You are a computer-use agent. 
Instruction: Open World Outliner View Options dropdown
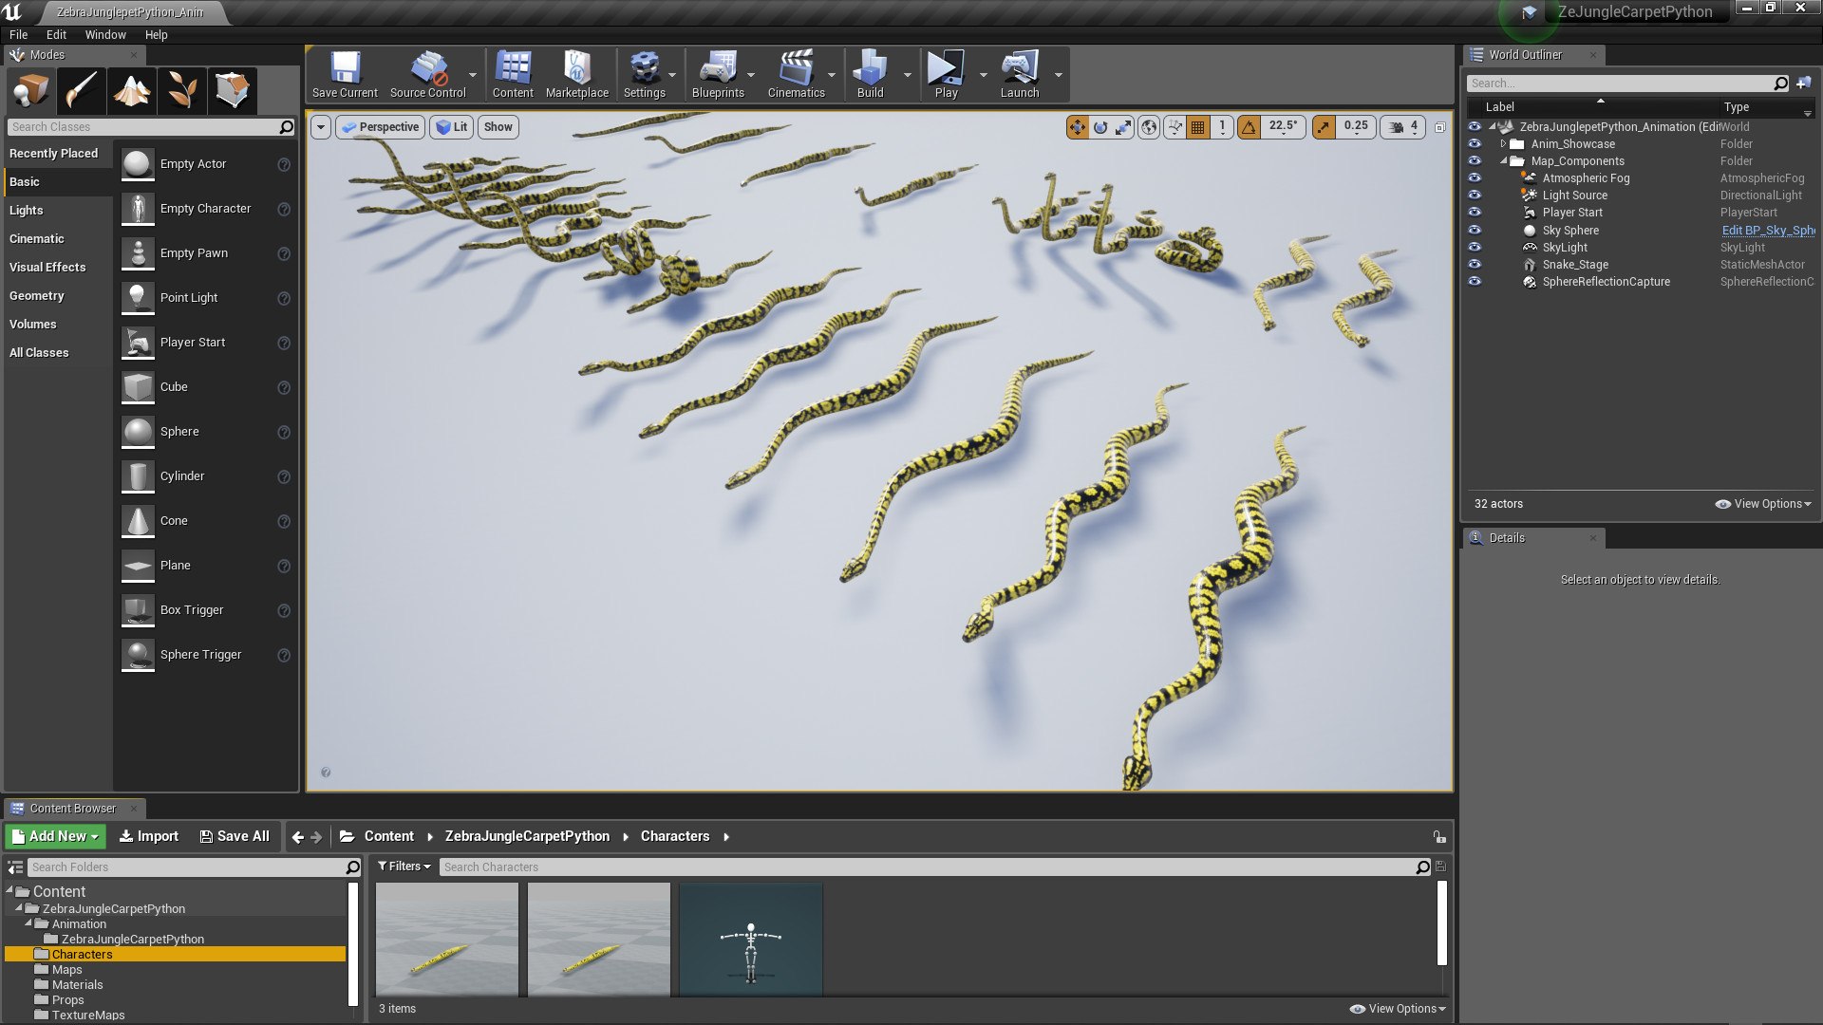pyautogui.click(x=1763, y=504)
